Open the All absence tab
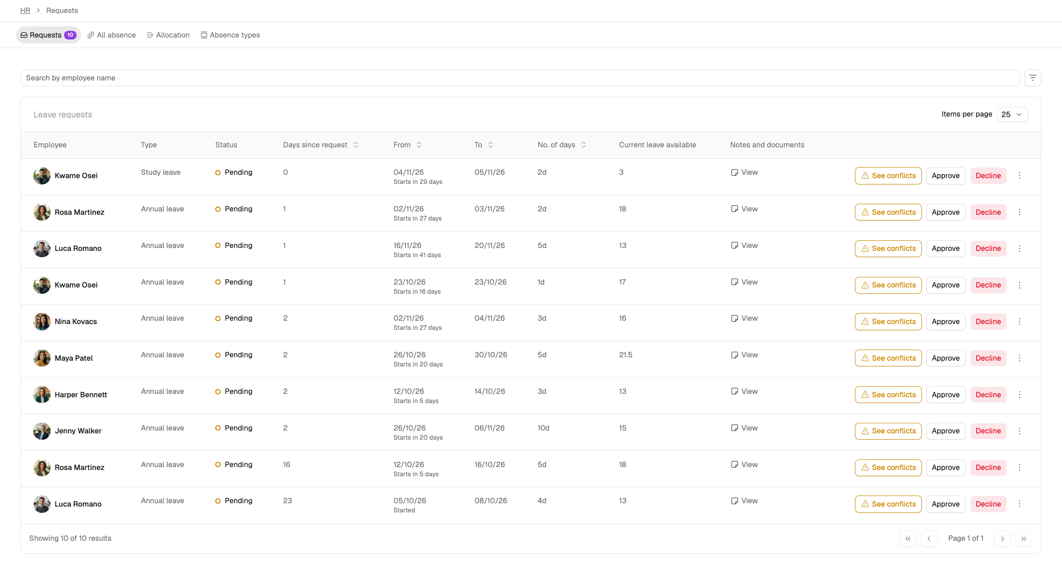This screenshot has height=574, width=1062. [112, 35]
